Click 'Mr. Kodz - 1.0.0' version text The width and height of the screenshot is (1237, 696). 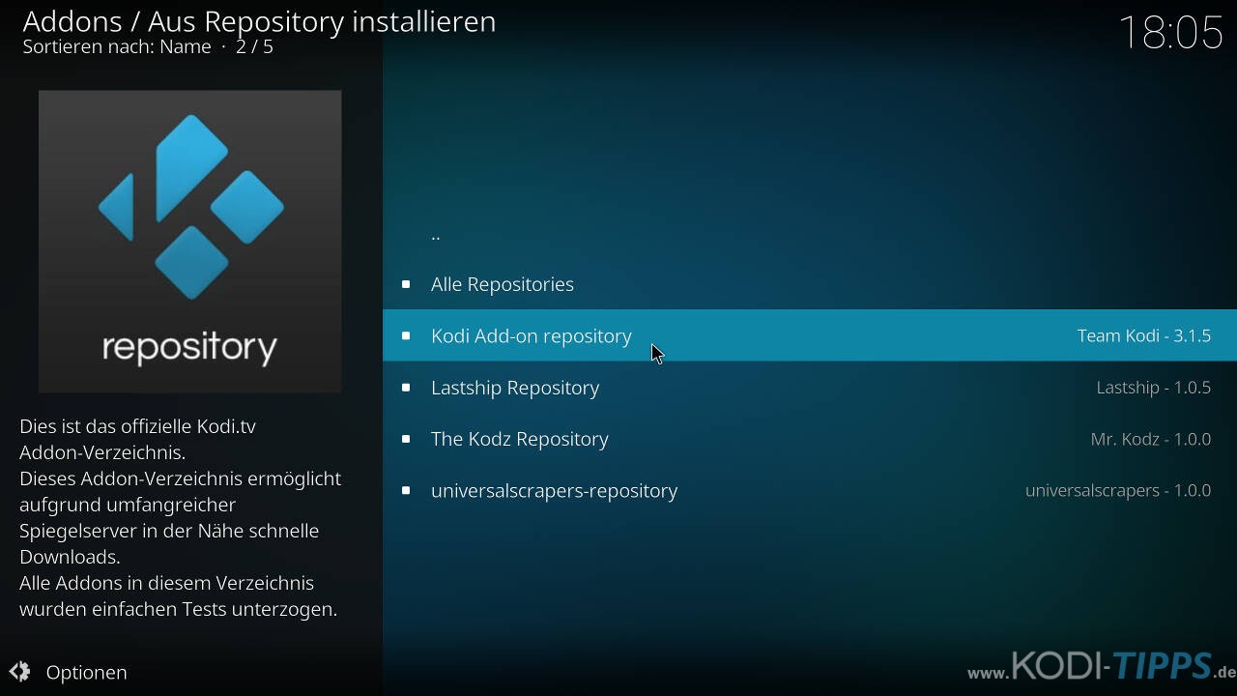1151,439
